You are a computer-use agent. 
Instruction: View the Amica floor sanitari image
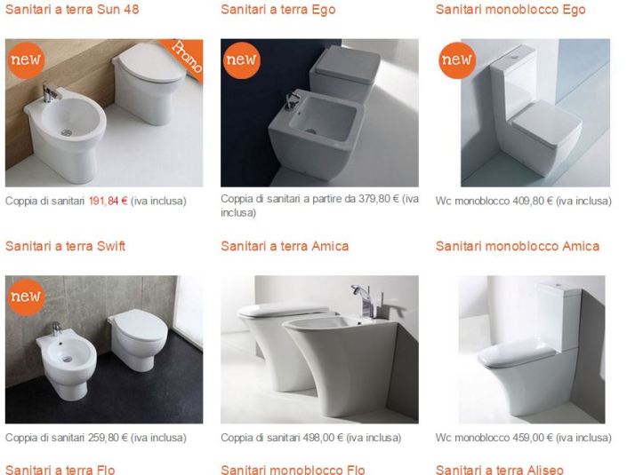319,349
